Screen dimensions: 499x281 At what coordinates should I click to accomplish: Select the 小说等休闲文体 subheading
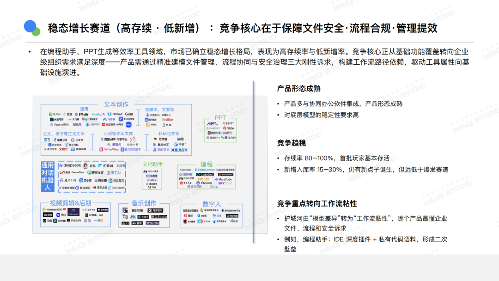[x=118, y=134]
